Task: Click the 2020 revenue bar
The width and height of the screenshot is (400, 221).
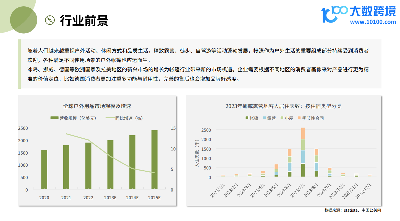Action: (44, 170)
